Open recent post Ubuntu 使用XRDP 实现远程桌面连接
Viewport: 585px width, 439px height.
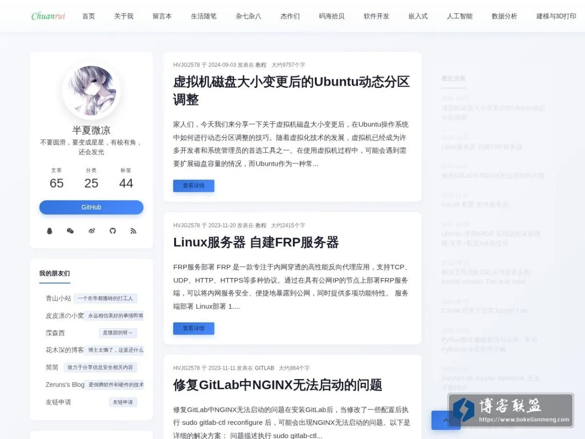491,238
